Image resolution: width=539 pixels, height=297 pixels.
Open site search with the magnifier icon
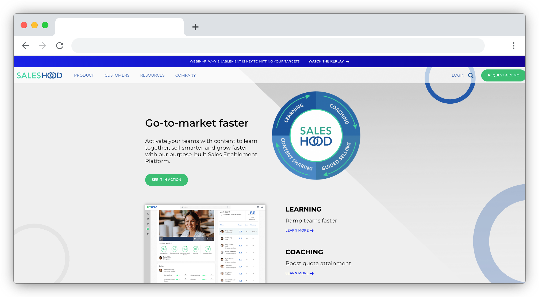471,76
